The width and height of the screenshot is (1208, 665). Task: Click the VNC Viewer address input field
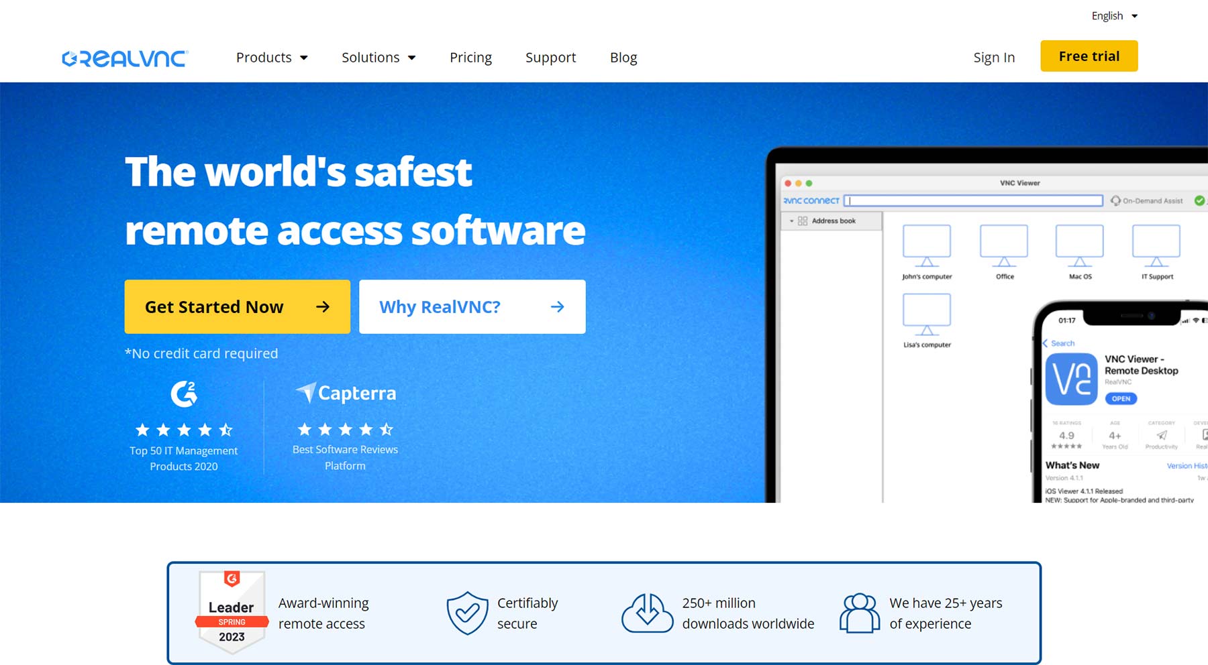coord(973,200)
